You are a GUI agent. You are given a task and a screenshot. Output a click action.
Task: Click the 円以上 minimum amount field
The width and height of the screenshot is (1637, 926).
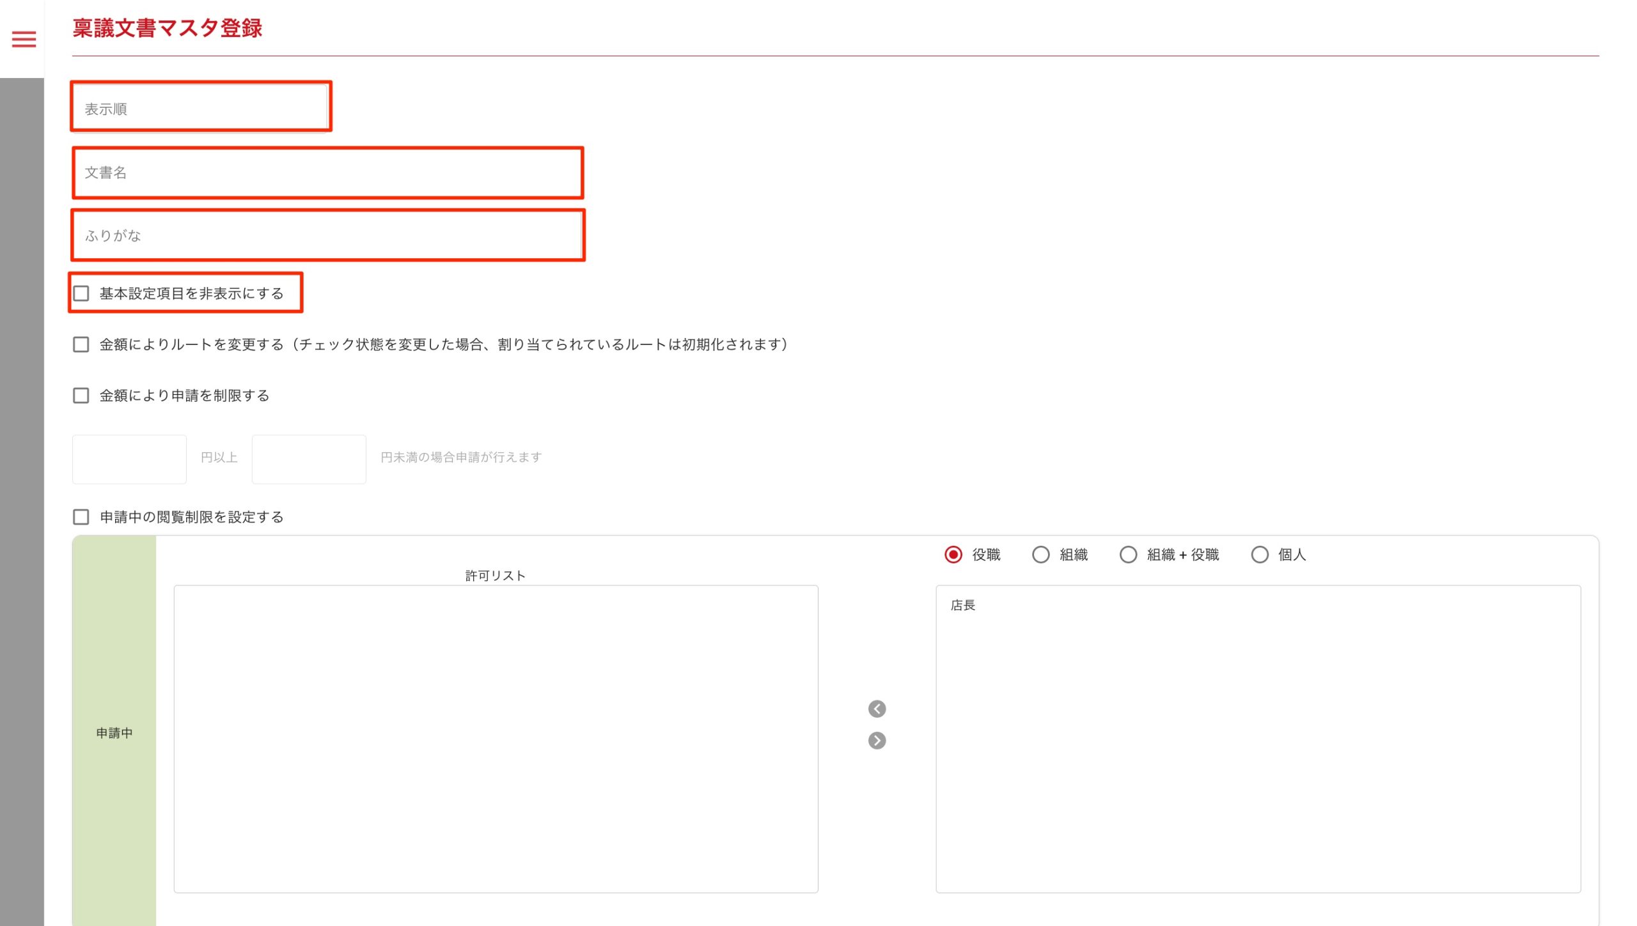[129, 459]
